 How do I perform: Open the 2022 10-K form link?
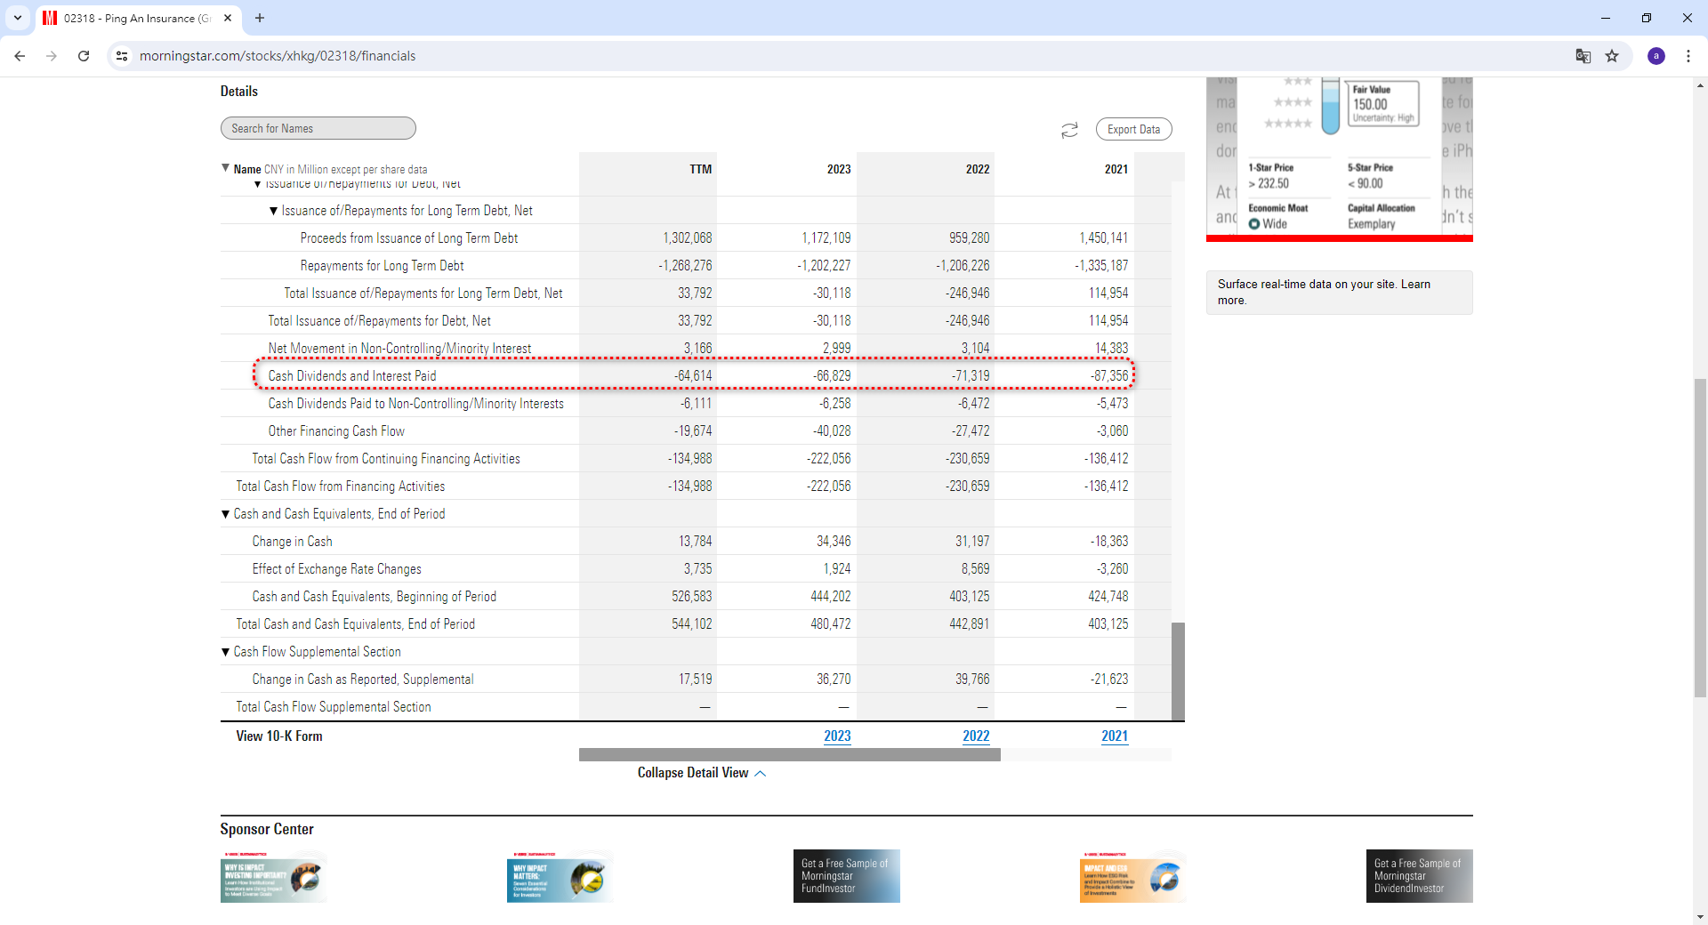coord(976,736)
